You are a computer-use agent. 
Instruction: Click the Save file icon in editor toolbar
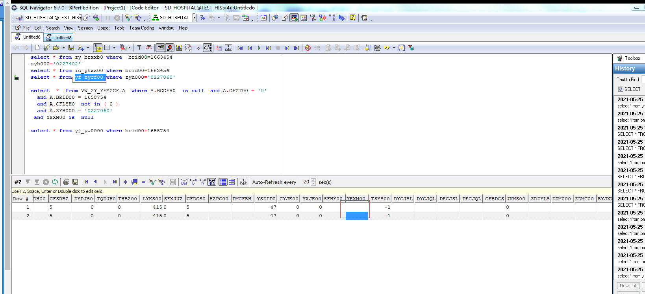point(71,48)
